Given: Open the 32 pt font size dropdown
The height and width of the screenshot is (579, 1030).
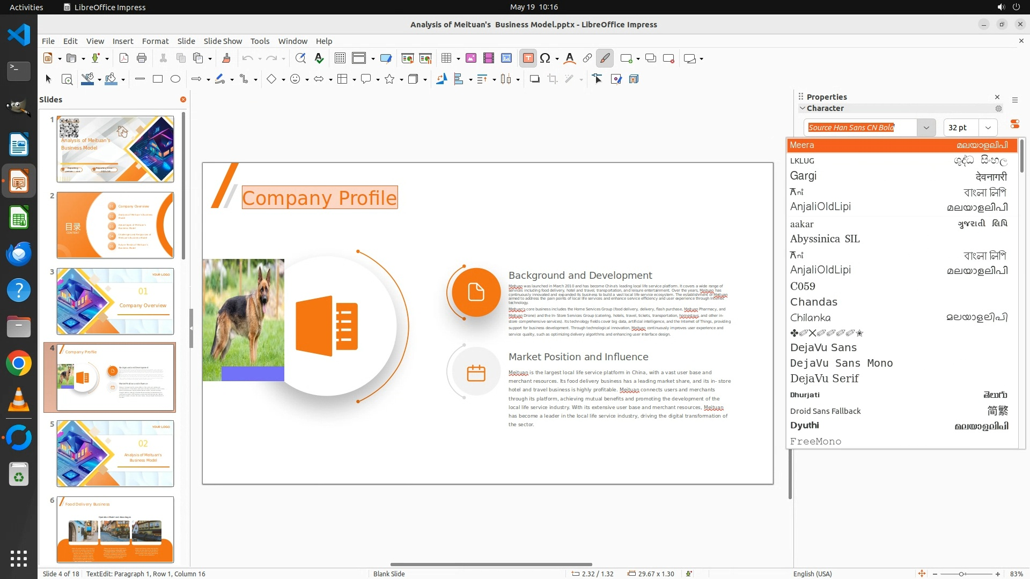Looking at the screenshot, I should click(x=988, y=128).
